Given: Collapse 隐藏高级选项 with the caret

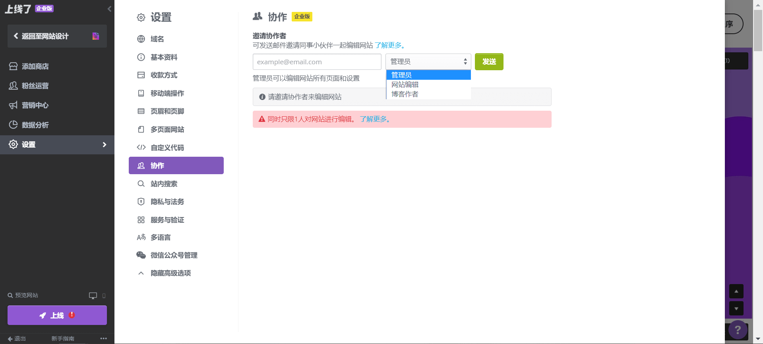Looking at the screenshot, I should tap(141, 273).
